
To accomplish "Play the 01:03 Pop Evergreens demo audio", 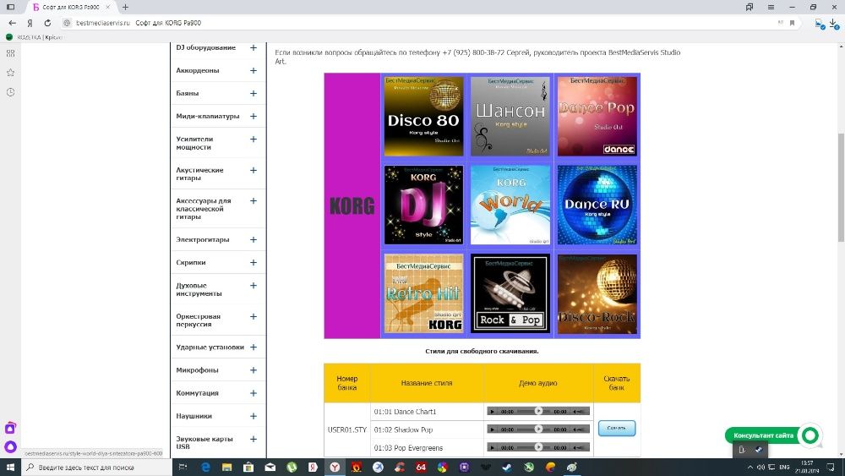I will (x=492, y=447).
